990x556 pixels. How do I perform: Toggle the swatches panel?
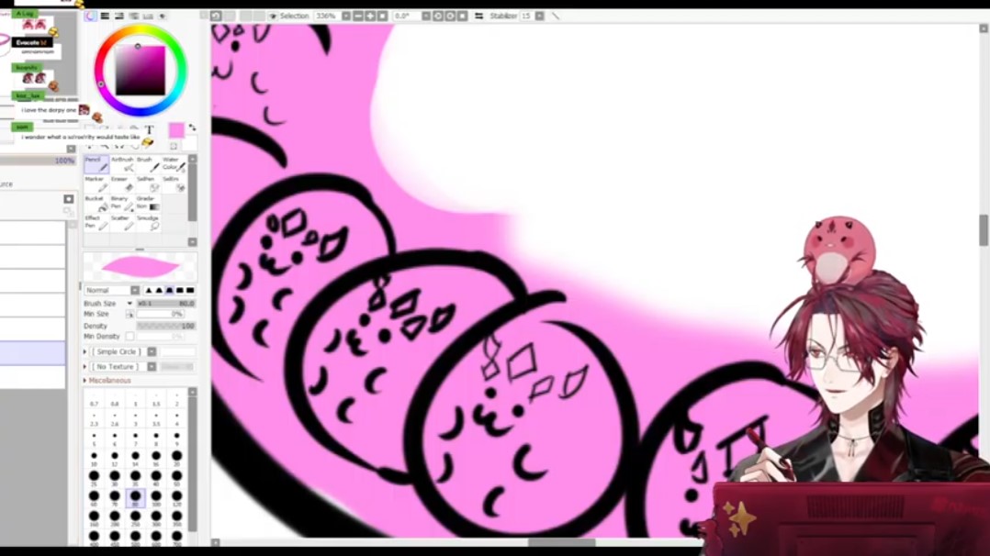(x=148, y=16)
